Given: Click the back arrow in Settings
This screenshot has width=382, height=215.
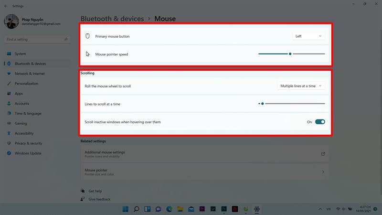Looking at the screenshot, I should point(6,6).
